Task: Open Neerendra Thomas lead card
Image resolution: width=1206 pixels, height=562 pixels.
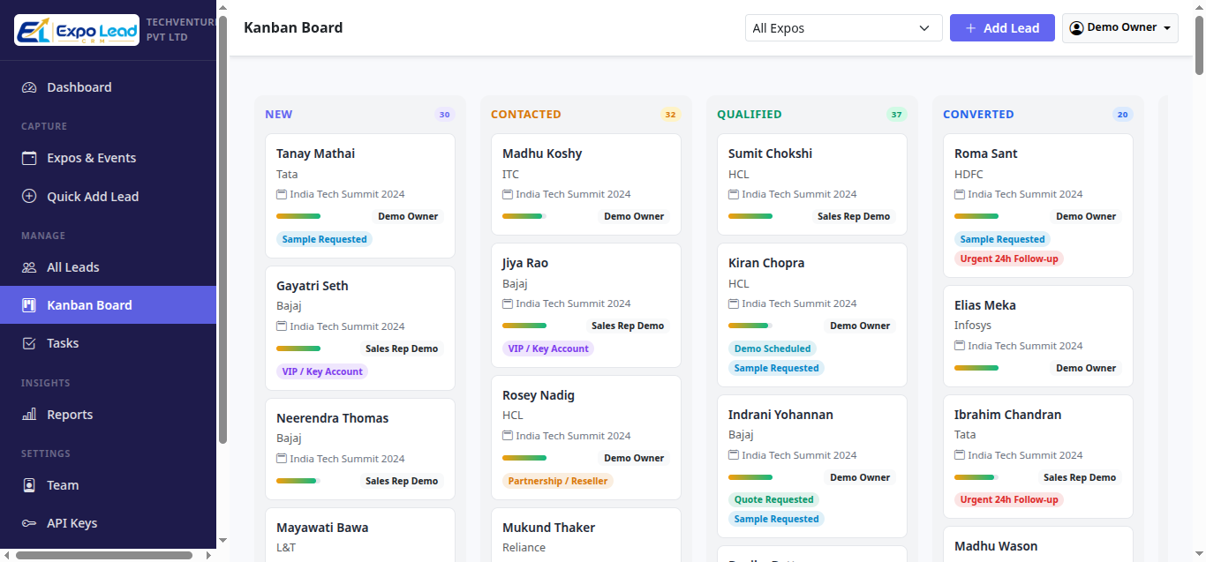Action: click(360, 449)
